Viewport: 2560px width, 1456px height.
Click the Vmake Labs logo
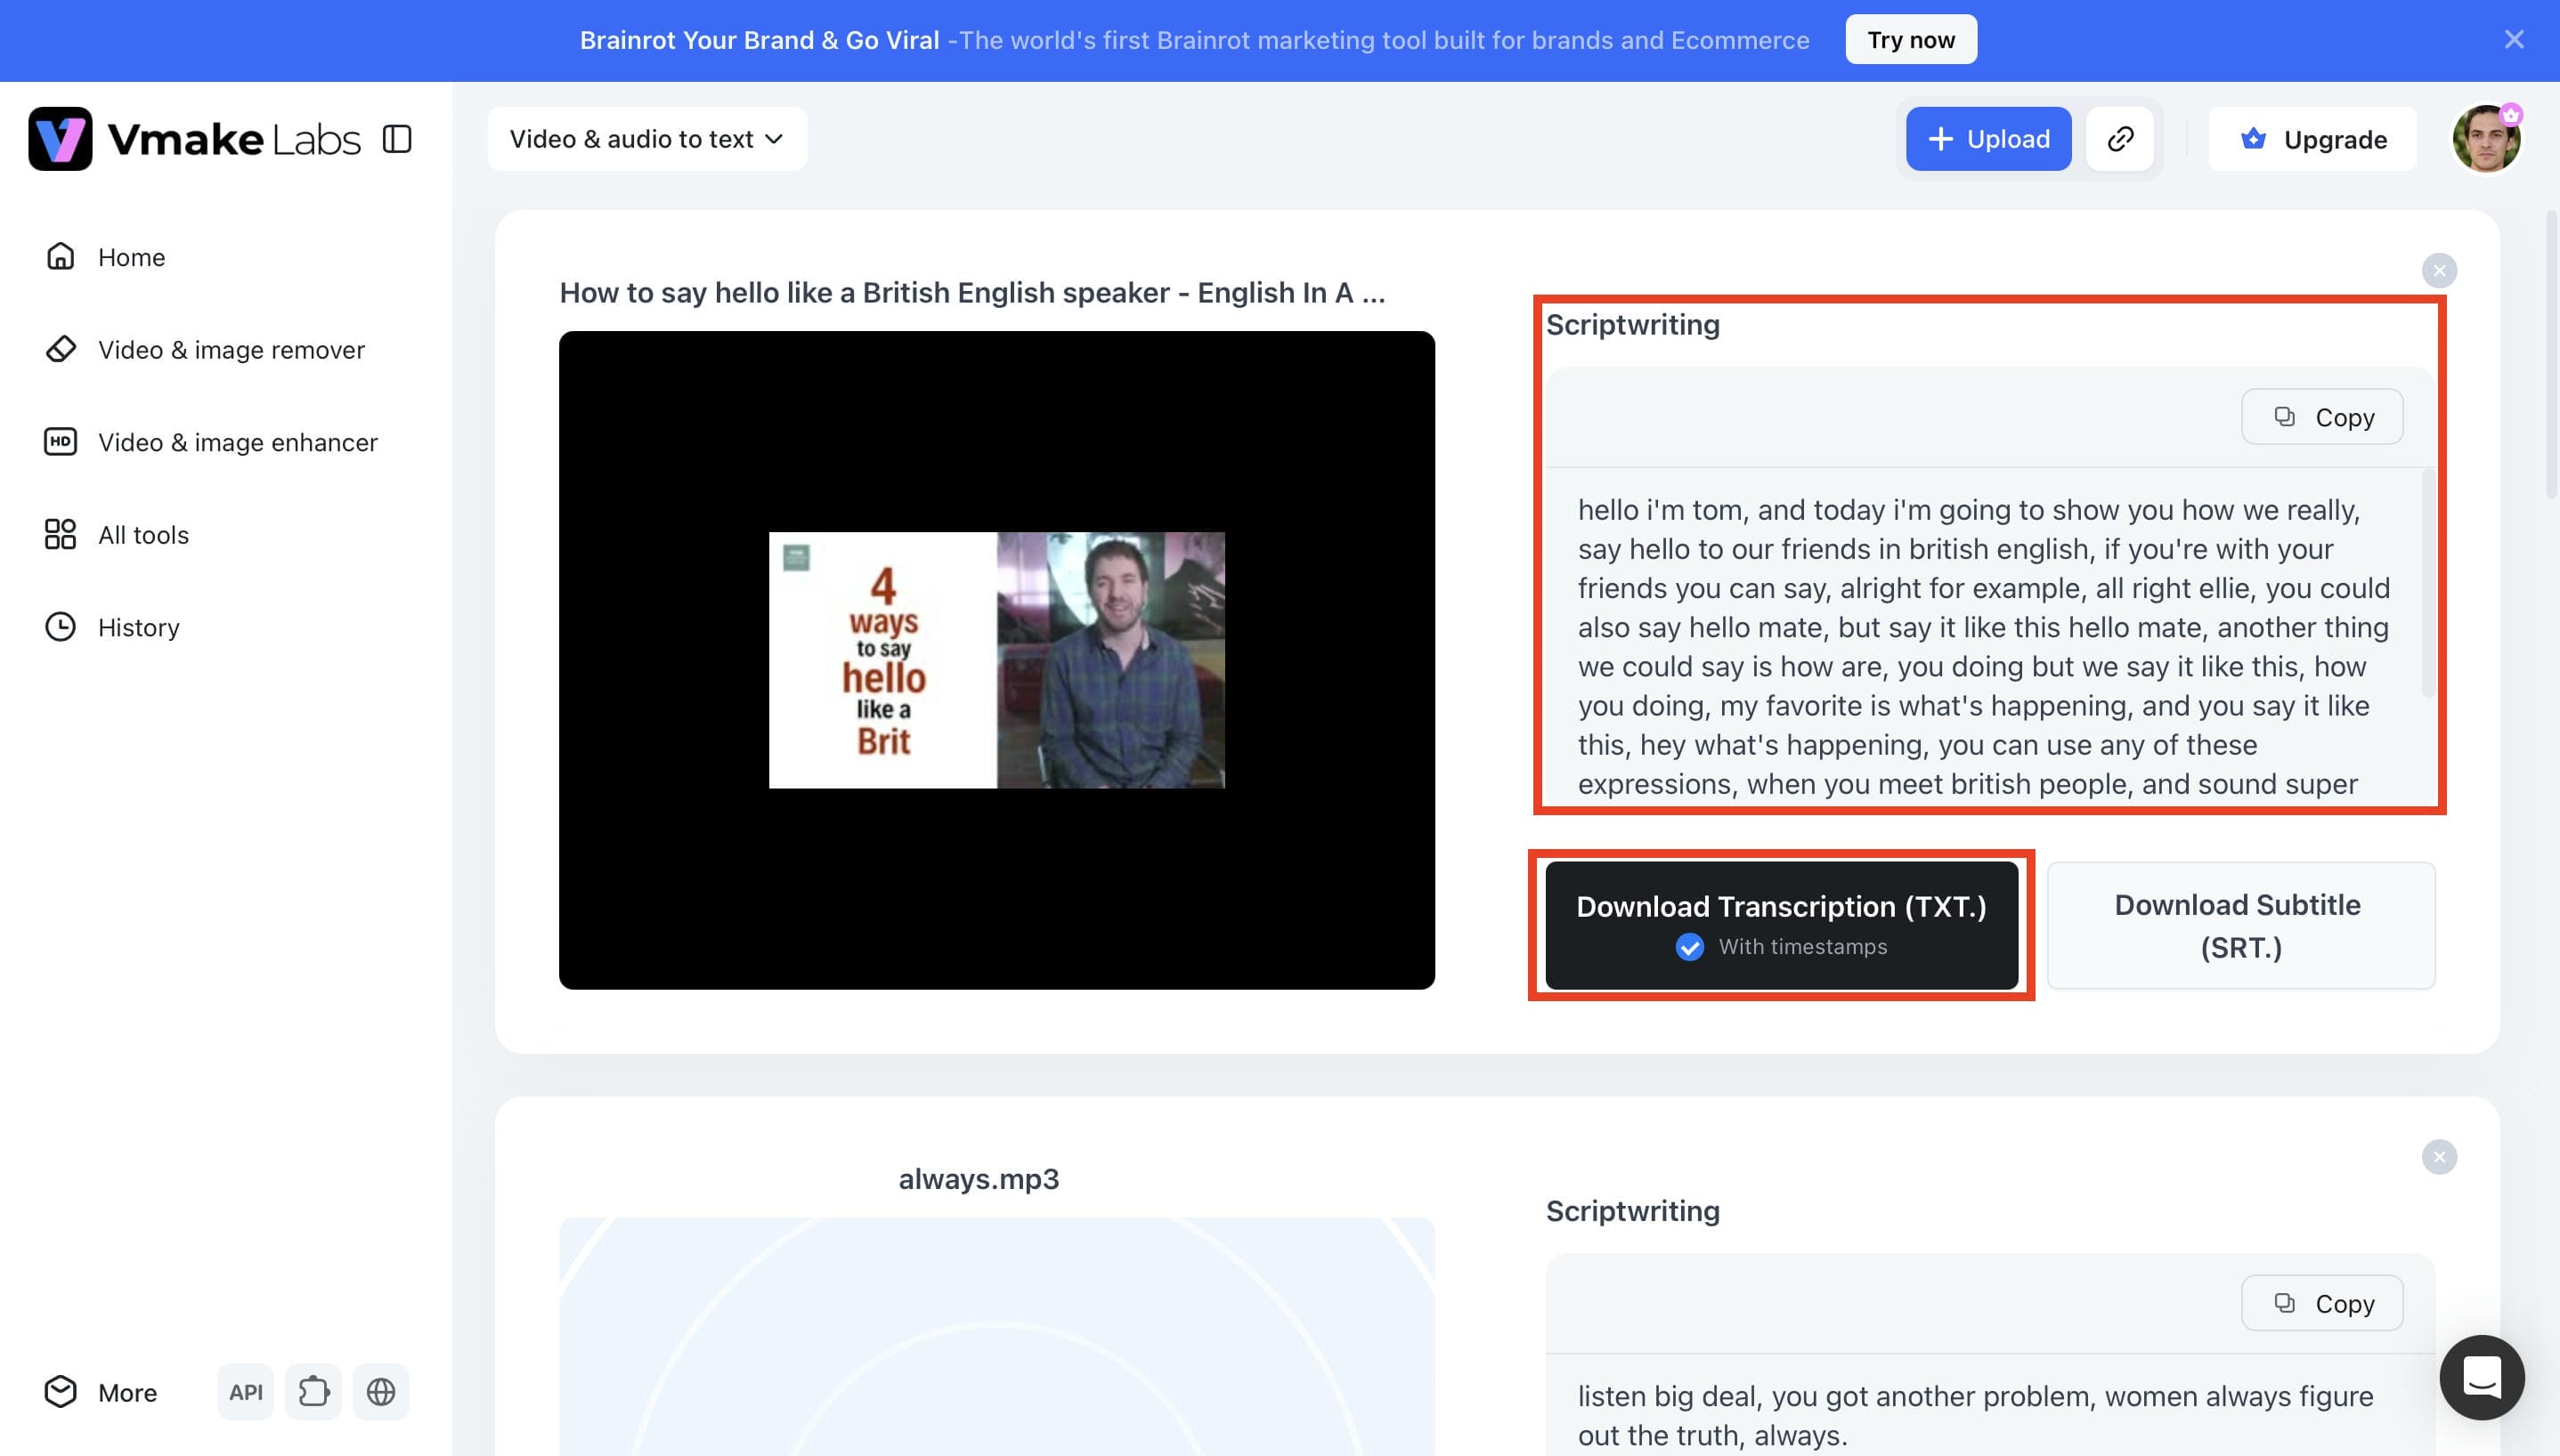click(x=194, y=139)
